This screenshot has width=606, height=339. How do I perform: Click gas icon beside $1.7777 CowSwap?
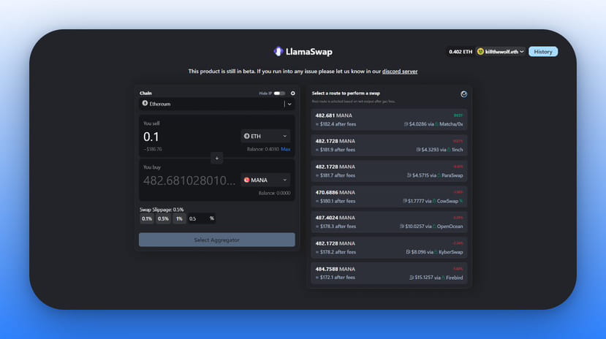point(405,201)
